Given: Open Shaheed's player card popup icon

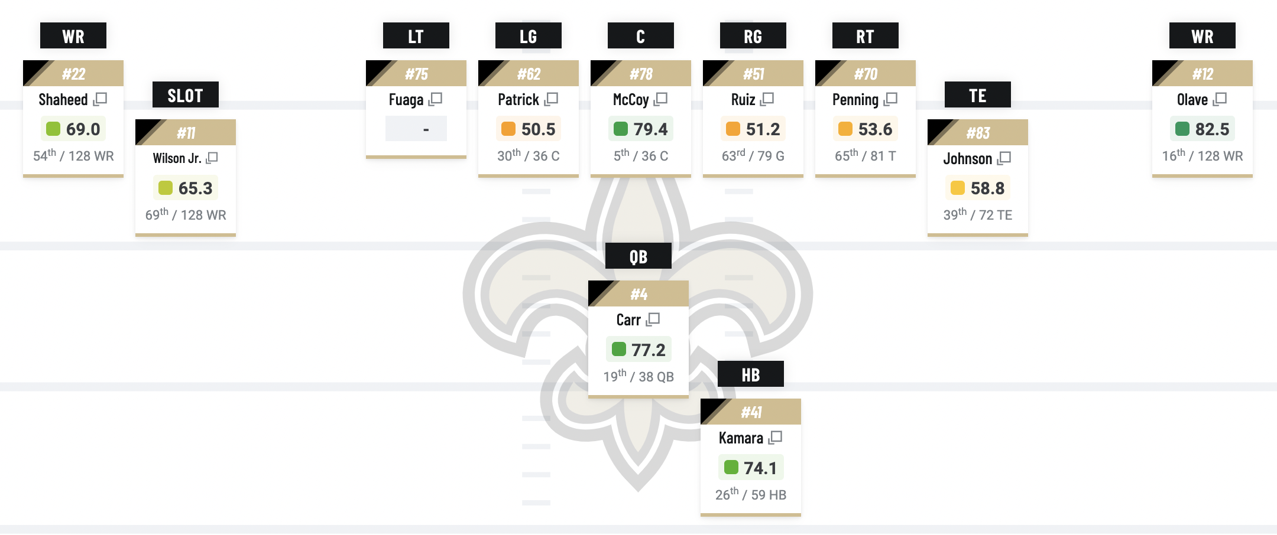Looking at the screenshot, I should [x=100, y=99].
